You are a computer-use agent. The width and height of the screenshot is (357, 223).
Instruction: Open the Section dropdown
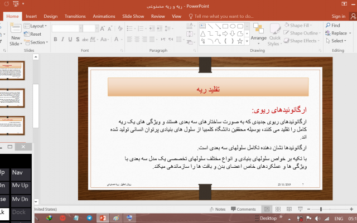pyautogui.click(x=36, y=42)
